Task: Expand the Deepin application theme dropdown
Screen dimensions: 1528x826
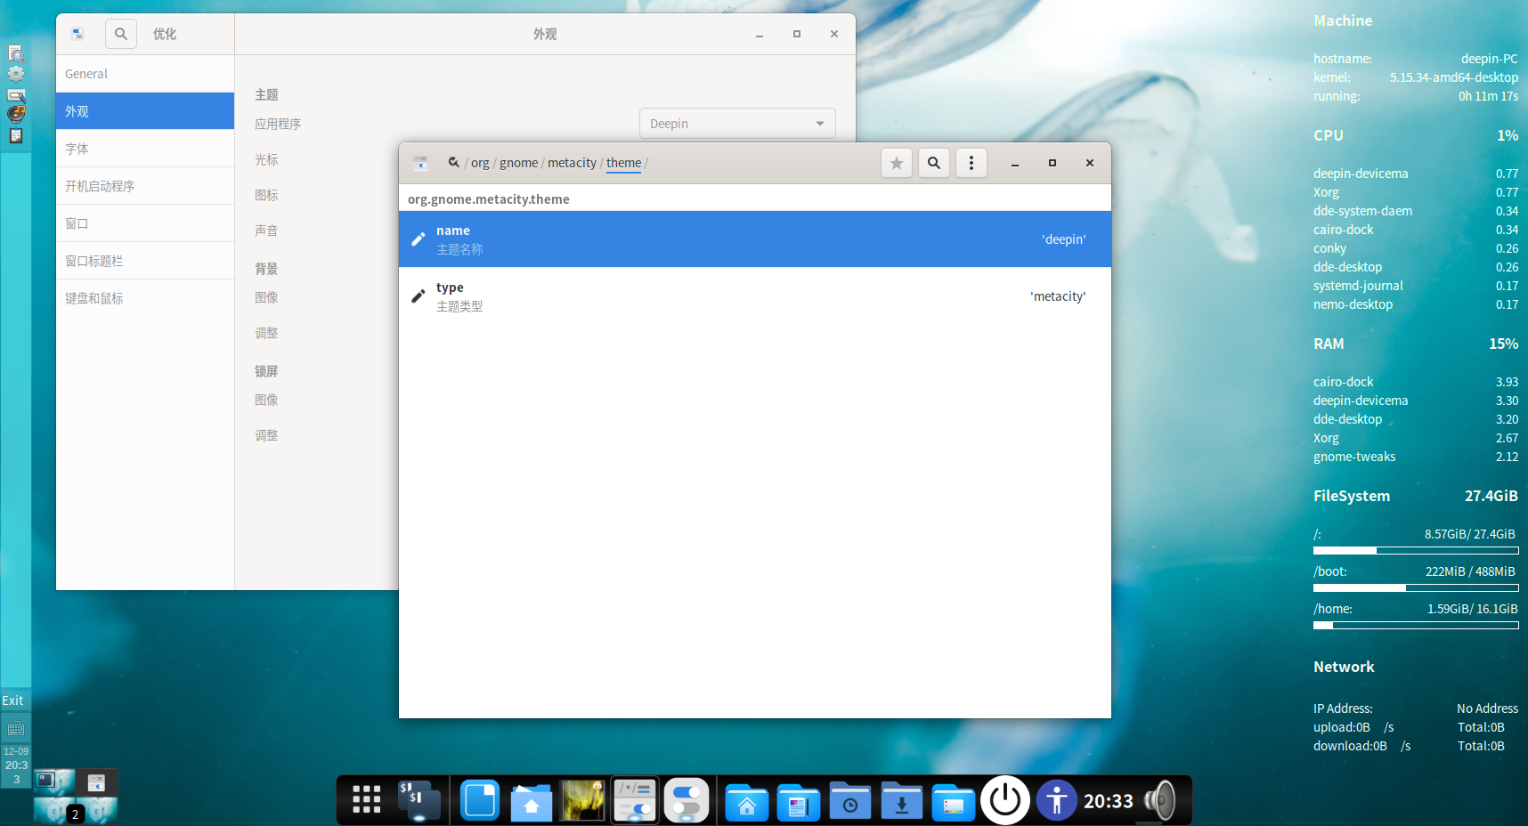Action: (737, 124)
